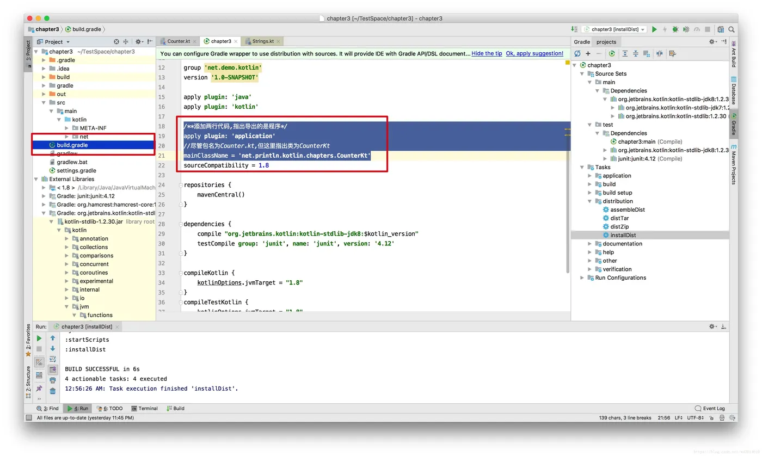762x456 pixels.
Task: Click the Collapse All icon in Project panel
Action: [x=126, y=41]
